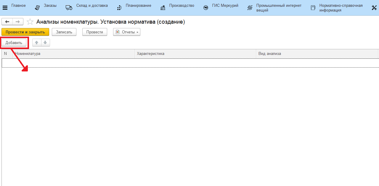The image size is (379, 186).
Task: Click the back navigation arrow
Action: [x=7, y=22]
